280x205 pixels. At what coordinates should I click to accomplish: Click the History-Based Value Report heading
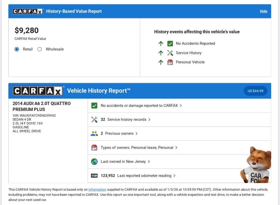(74, 11)
